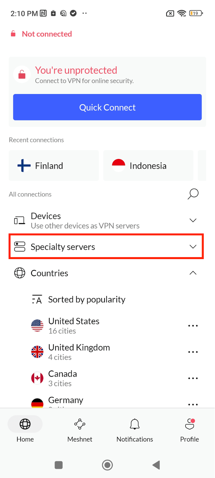Tap the Profile icon showing a red dot

189,424
